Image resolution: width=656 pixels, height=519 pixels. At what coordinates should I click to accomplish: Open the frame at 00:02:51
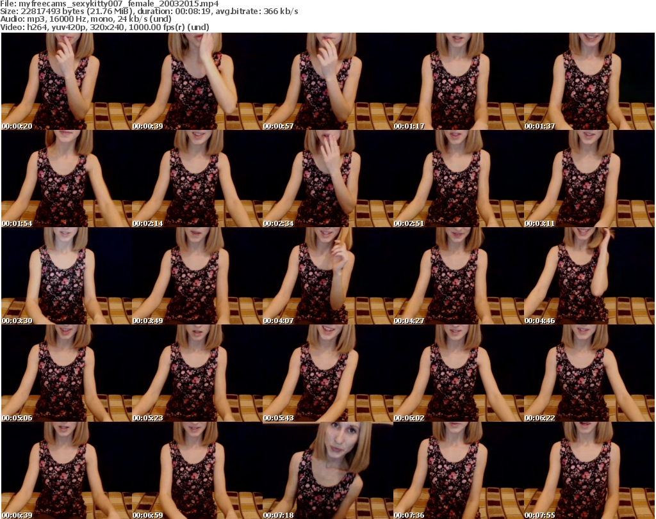point(458,179)
